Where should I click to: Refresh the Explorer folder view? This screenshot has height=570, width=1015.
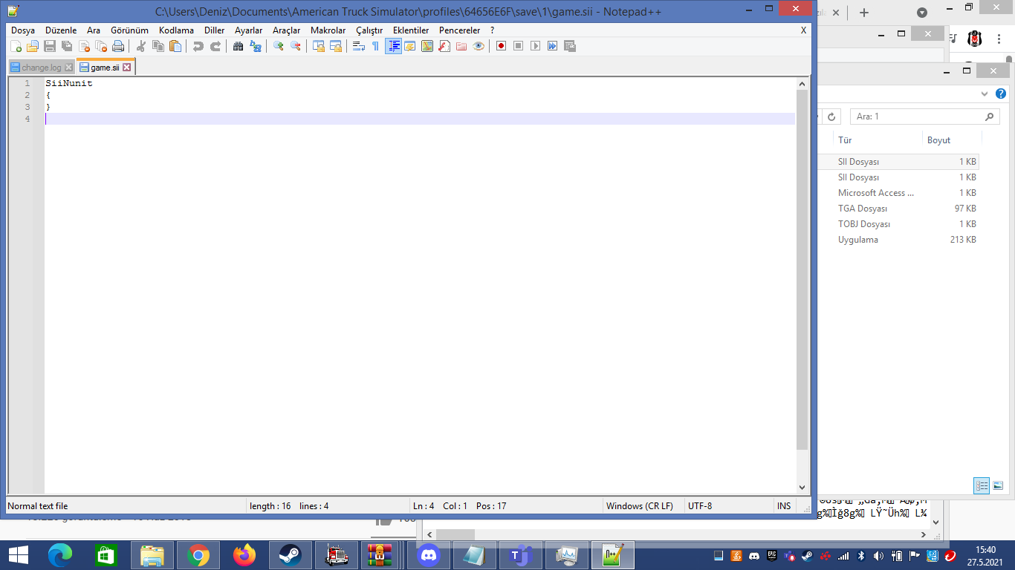pyautogui.click(x=832, y=117)
